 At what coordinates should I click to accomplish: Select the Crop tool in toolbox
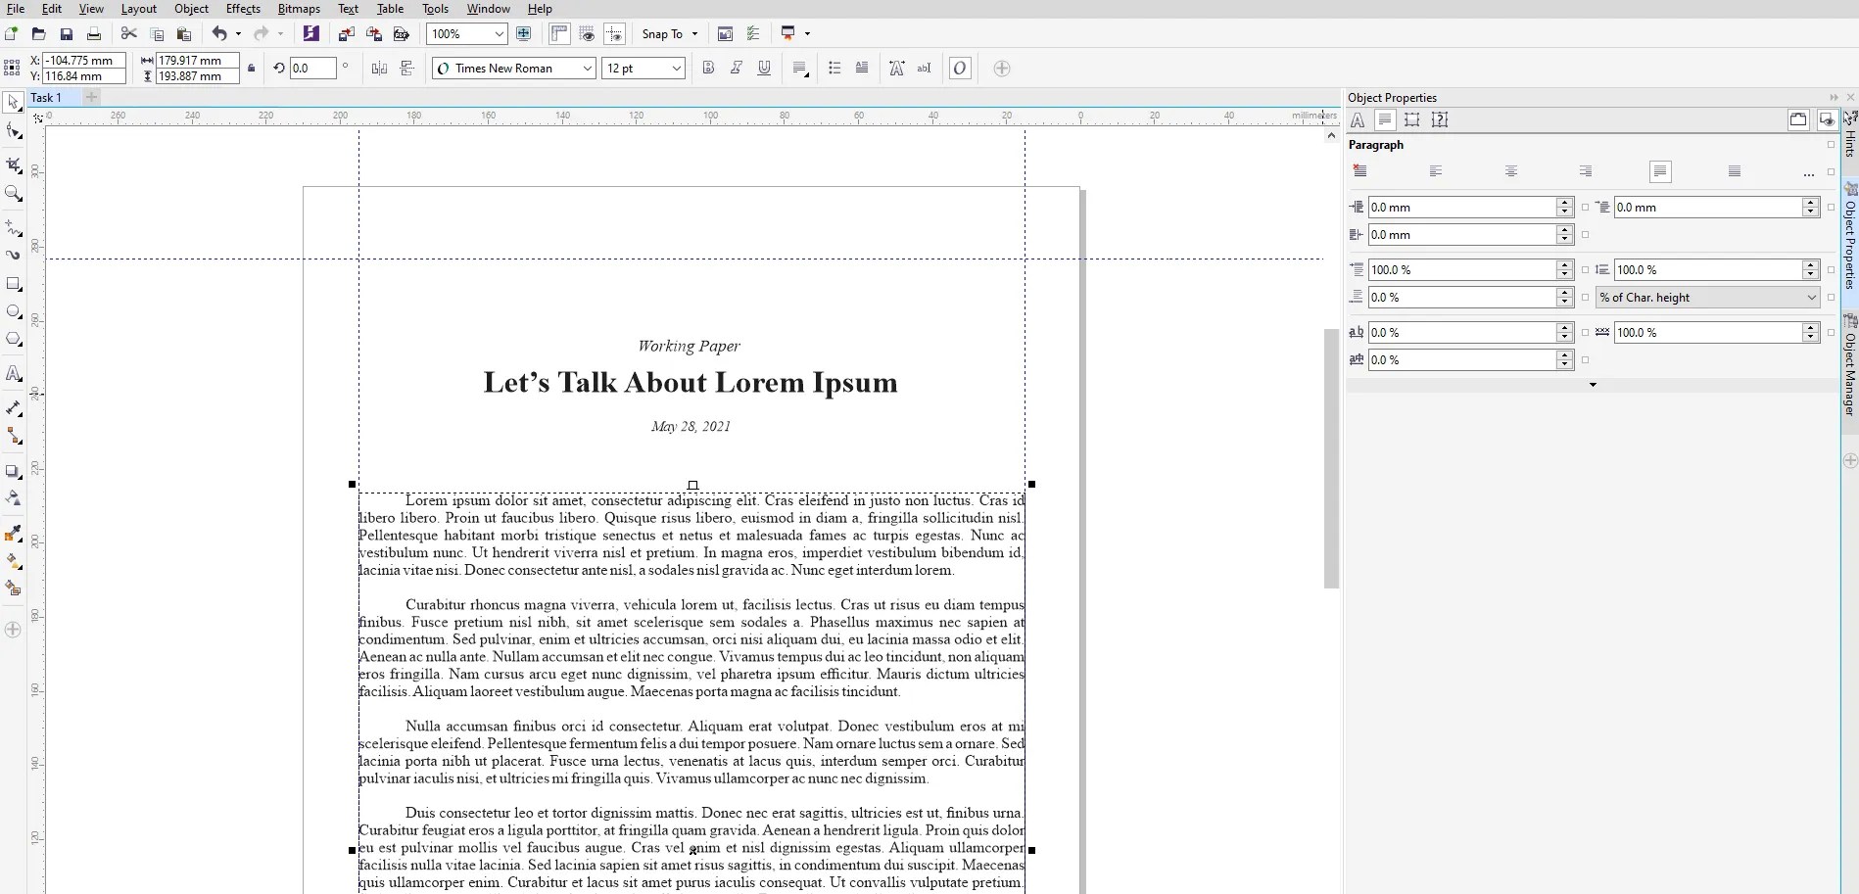(x=14, y=165)
